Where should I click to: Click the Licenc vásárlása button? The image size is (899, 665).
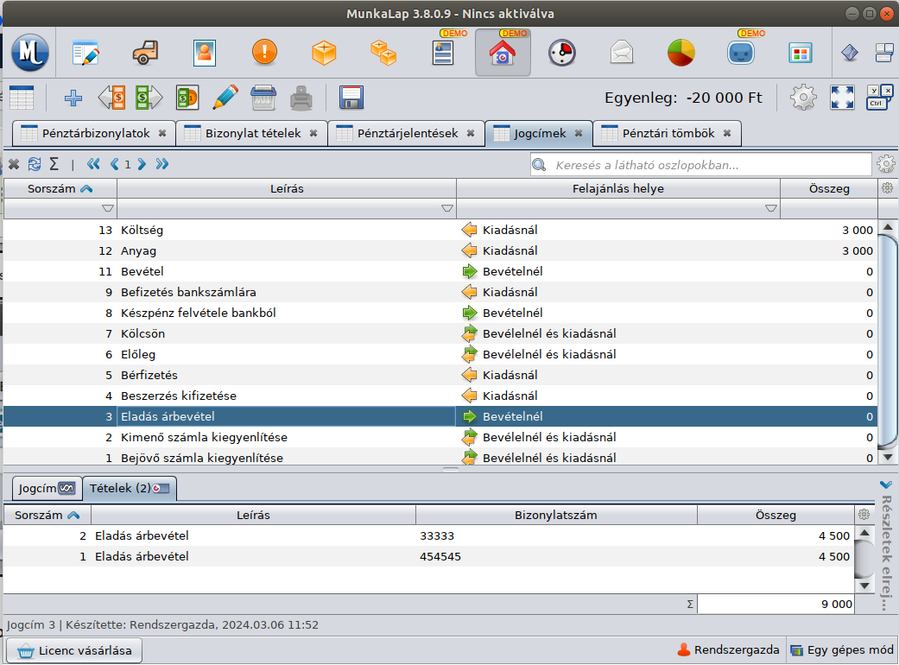pos(75,650)
